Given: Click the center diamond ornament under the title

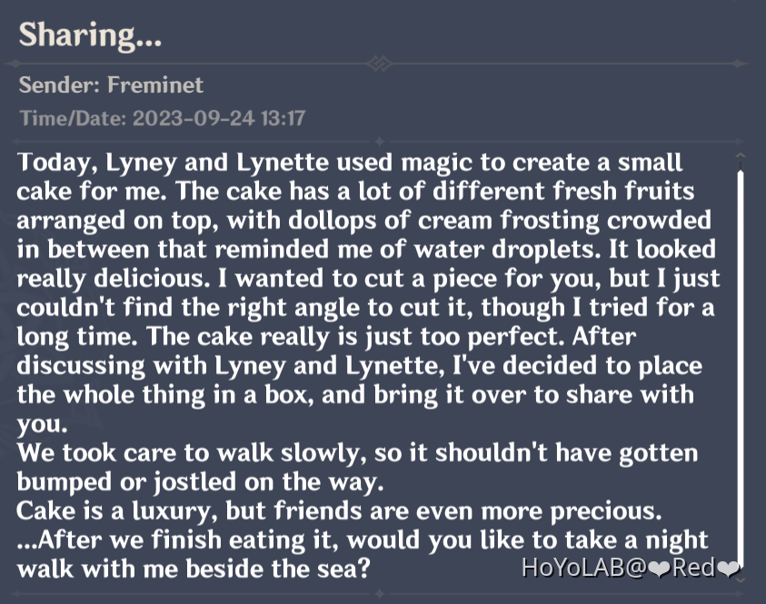Looking at the screenshot, I should (379, 64).
